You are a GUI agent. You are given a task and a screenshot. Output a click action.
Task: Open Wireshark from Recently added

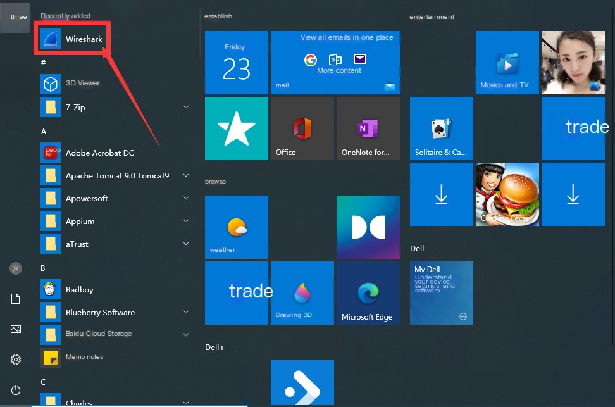pos(71,39)
